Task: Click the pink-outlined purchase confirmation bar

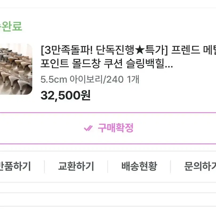Action: (108, 128)
